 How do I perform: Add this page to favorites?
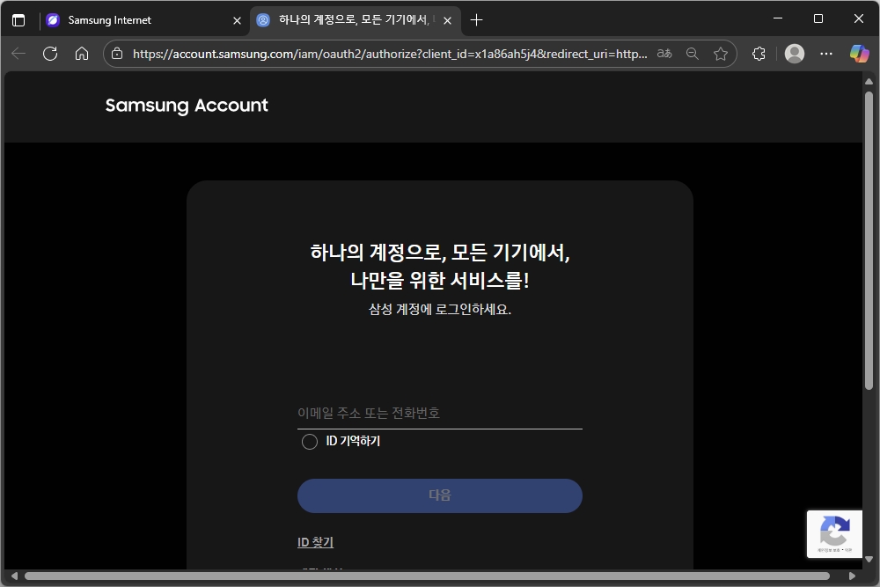pos(721,54)
